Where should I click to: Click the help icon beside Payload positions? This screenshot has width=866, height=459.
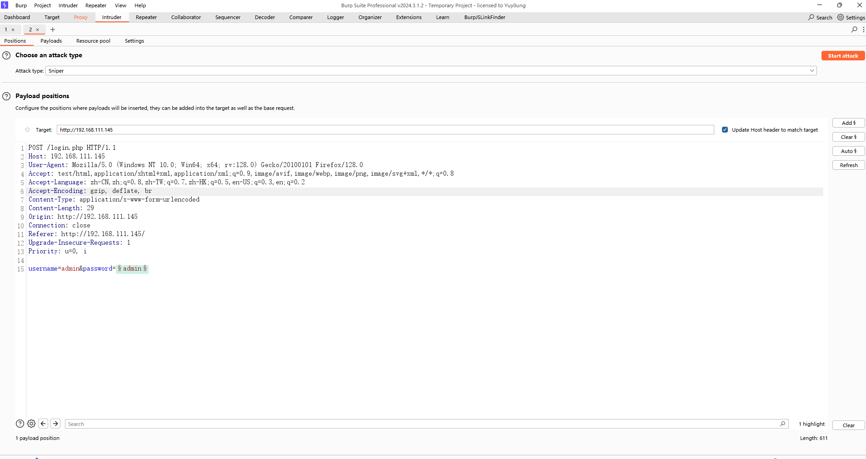pyautogui.click(x=6, y=96)
